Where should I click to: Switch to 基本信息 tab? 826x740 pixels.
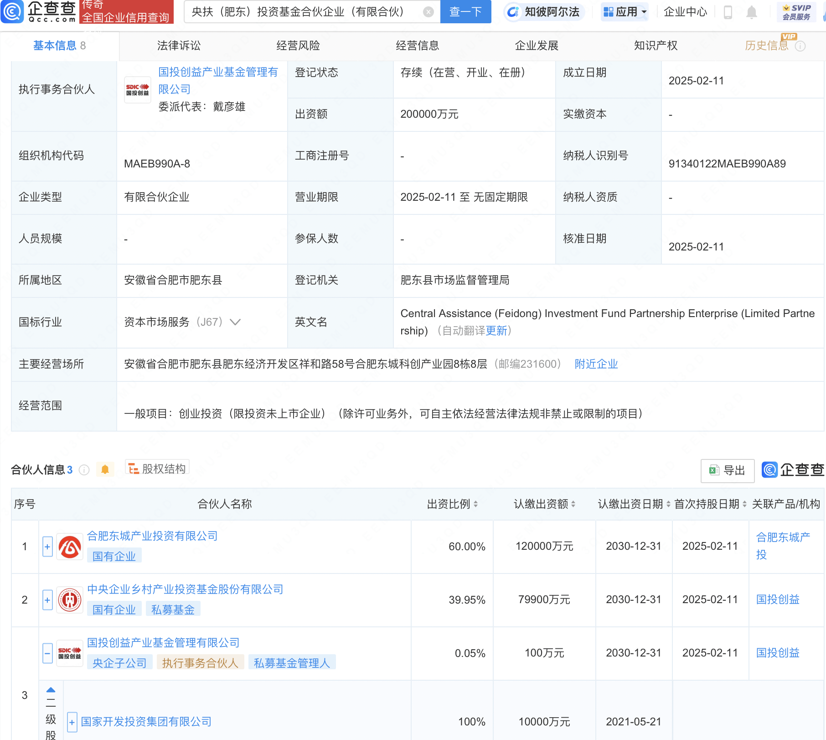tap(59, 46)
